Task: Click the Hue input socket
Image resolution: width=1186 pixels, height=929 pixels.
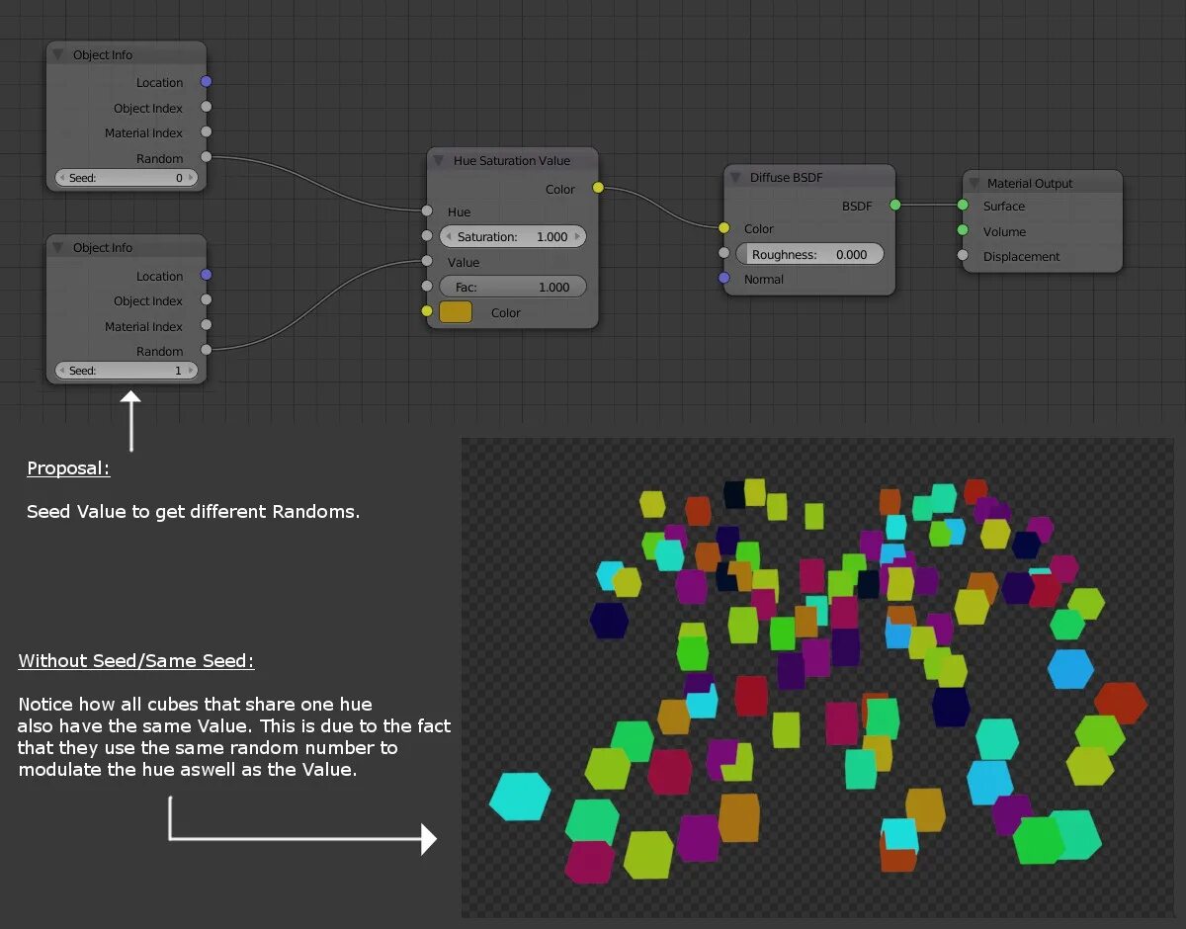Action: tap(427, 211)
